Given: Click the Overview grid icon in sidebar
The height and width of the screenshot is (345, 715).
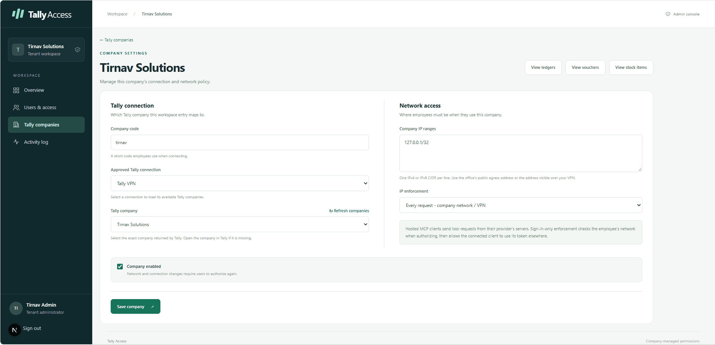Looking at the screenshot, I should pyautogui.click(x=16, y=90).
